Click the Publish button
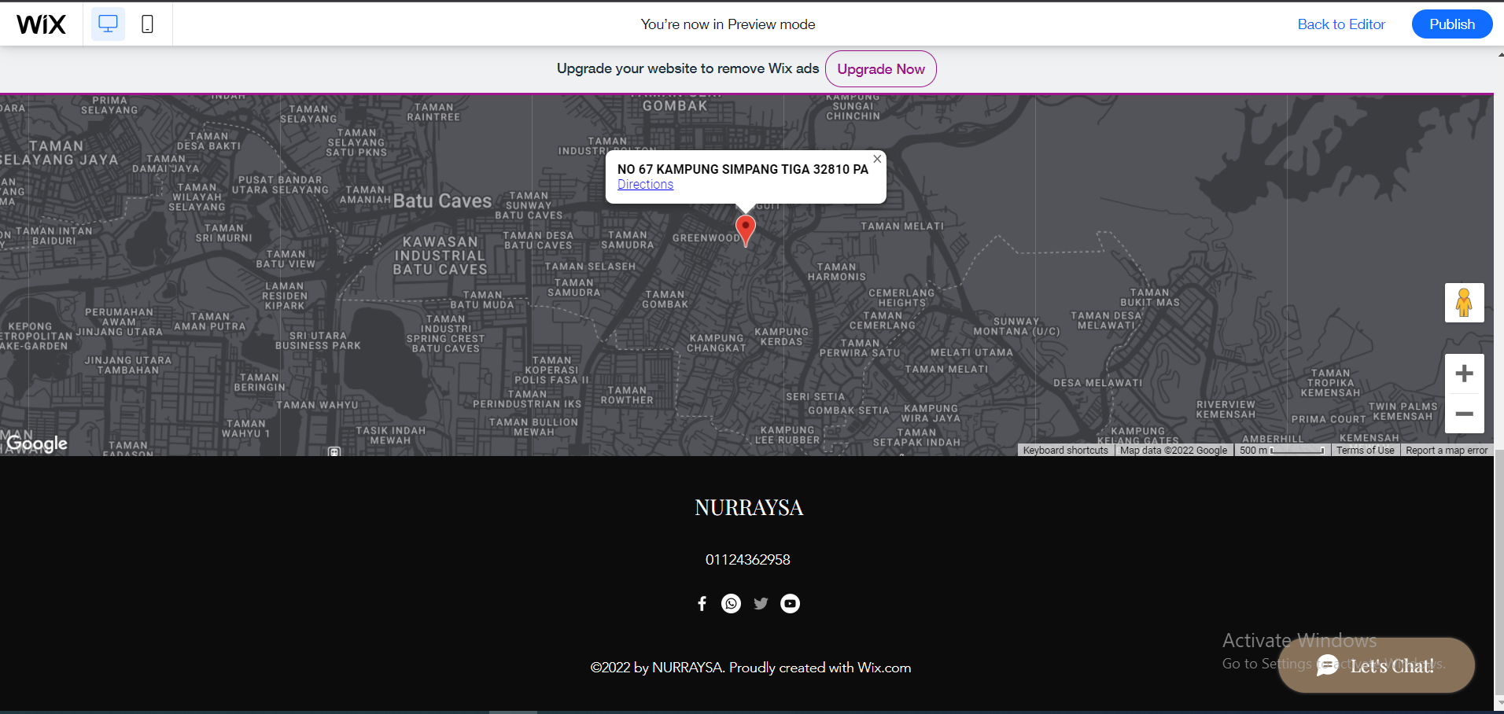This screenshot has height=714, width=1504. [x=1452, y=24]
